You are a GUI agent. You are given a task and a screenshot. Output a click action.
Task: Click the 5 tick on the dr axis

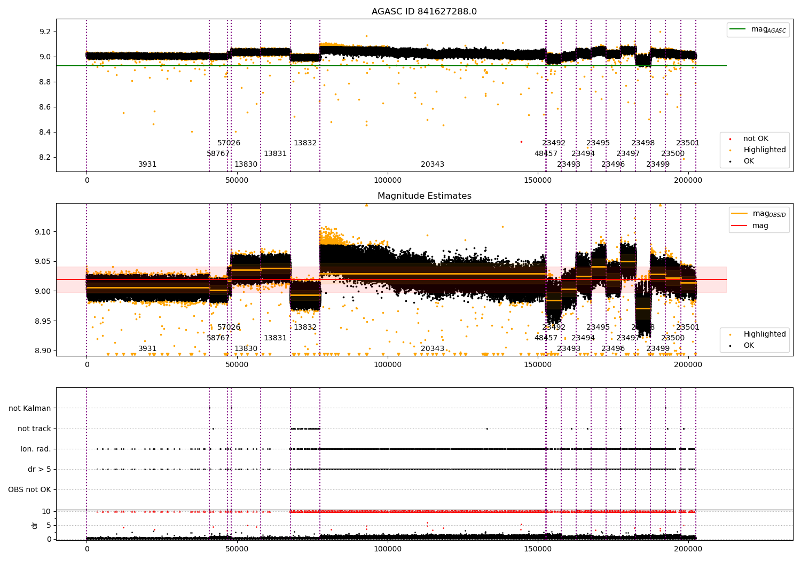click(49, 525)
